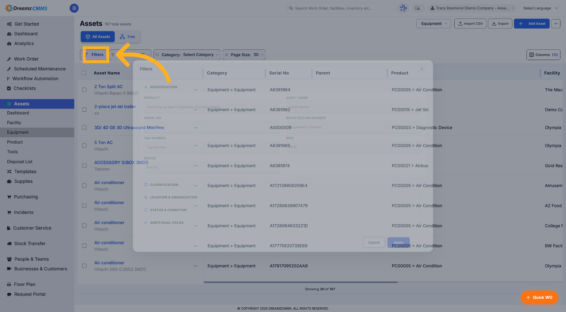Open the Tracy Desmond account dropdown

pyautogui.click(x=472, y=8)
